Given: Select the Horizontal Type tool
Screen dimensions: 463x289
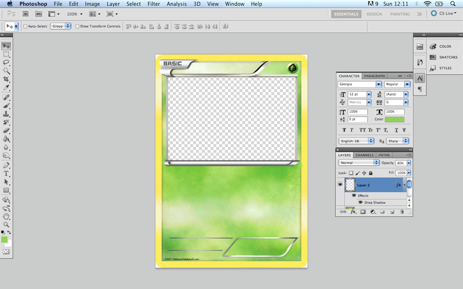Looking at the screenshot, I should tap(6, 174).
